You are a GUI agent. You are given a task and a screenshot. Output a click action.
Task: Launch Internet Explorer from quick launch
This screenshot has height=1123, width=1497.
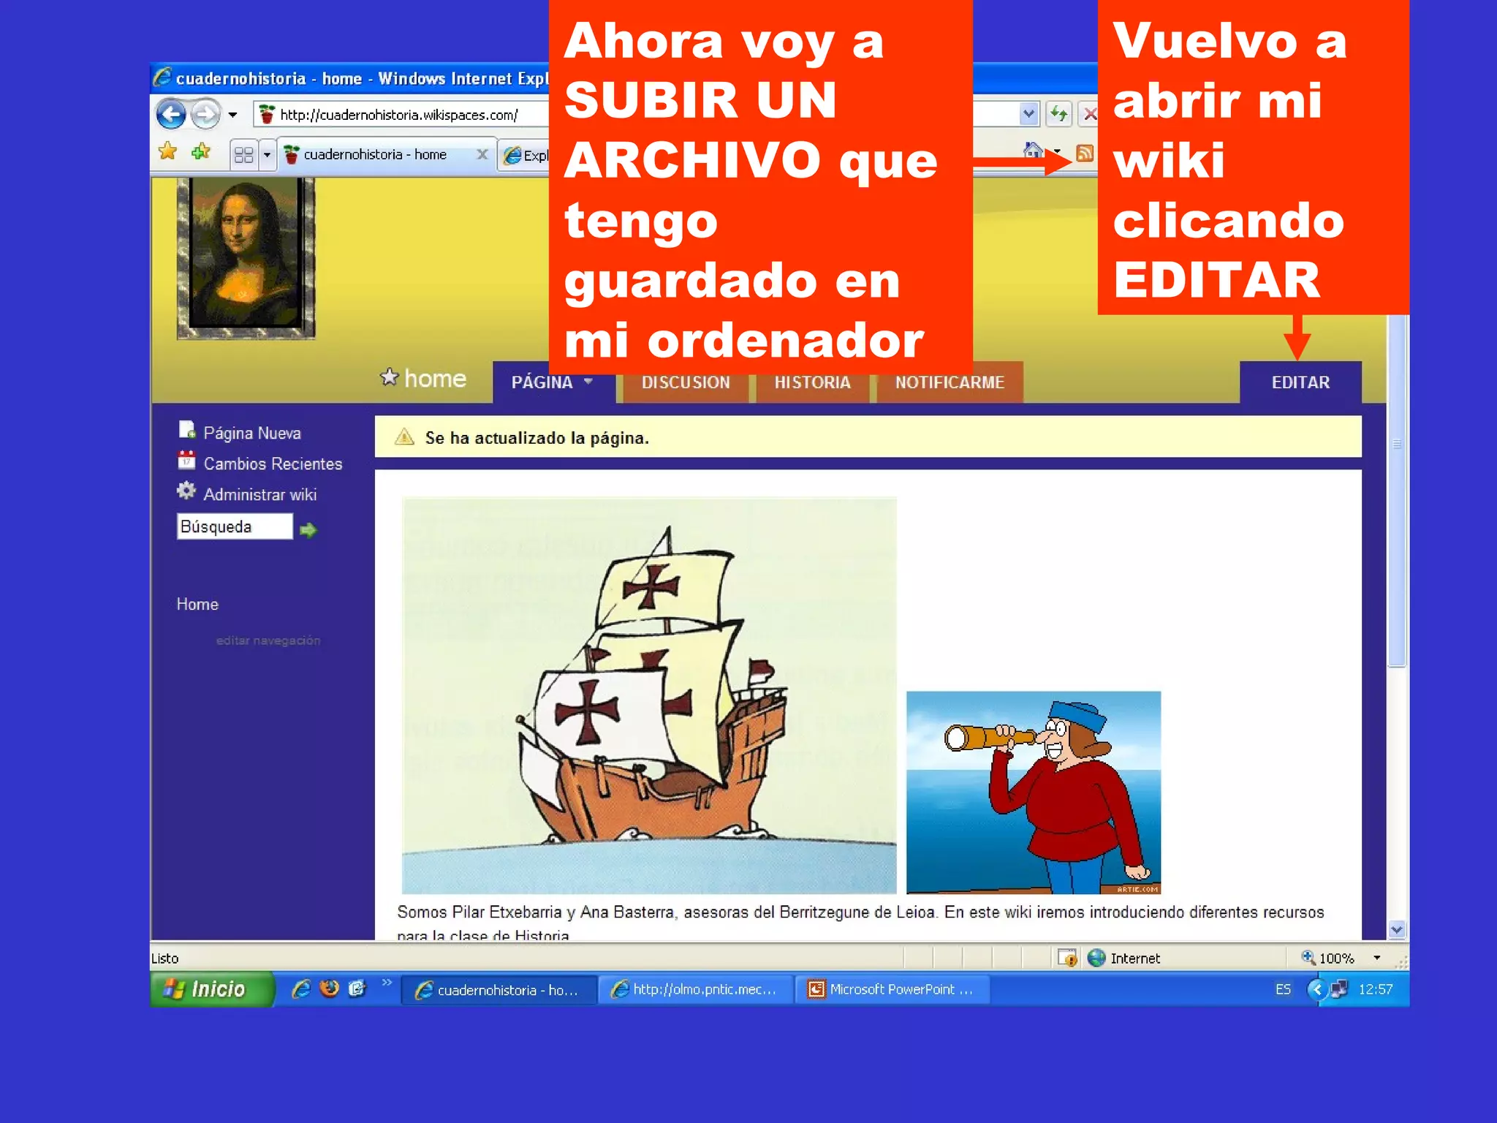(x=301, y=989)
